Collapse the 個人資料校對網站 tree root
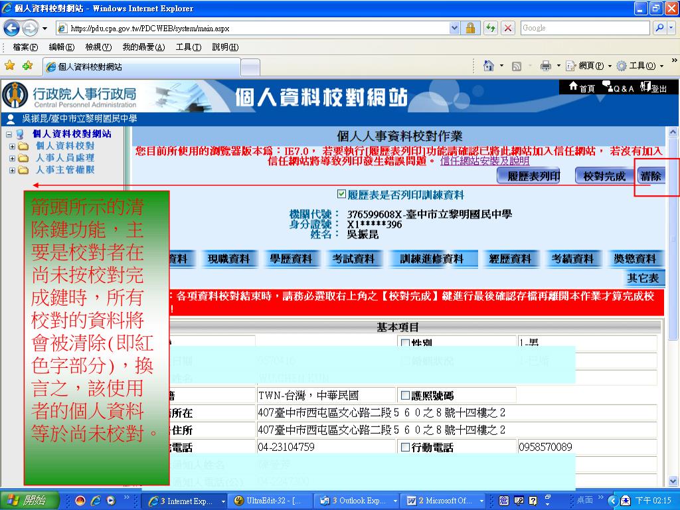Screen dimensions: 680x510 (9, 134)
